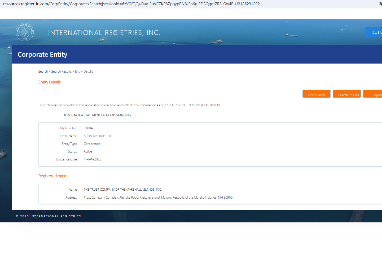382x260 pixels.
Task: Click the Entity Type field label
Action: pos(69,144)
